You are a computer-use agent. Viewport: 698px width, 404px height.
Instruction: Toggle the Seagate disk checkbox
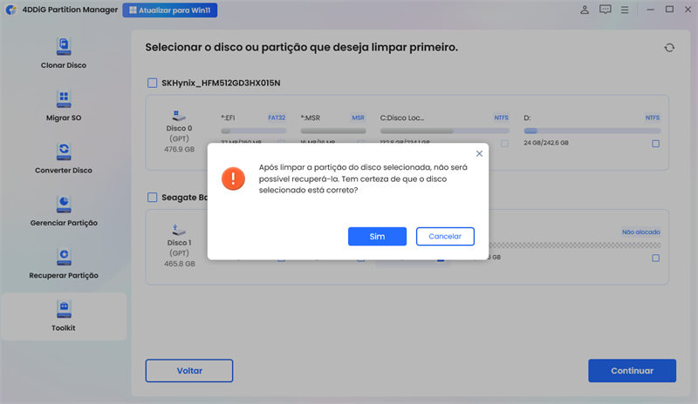(153, 198)
